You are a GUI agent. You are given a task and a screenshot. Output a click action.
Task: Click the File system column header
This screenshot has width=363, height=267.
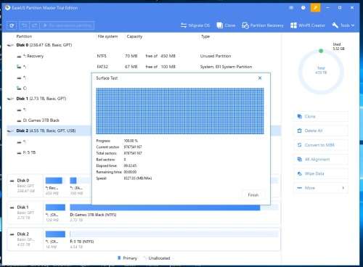(107, 36)
